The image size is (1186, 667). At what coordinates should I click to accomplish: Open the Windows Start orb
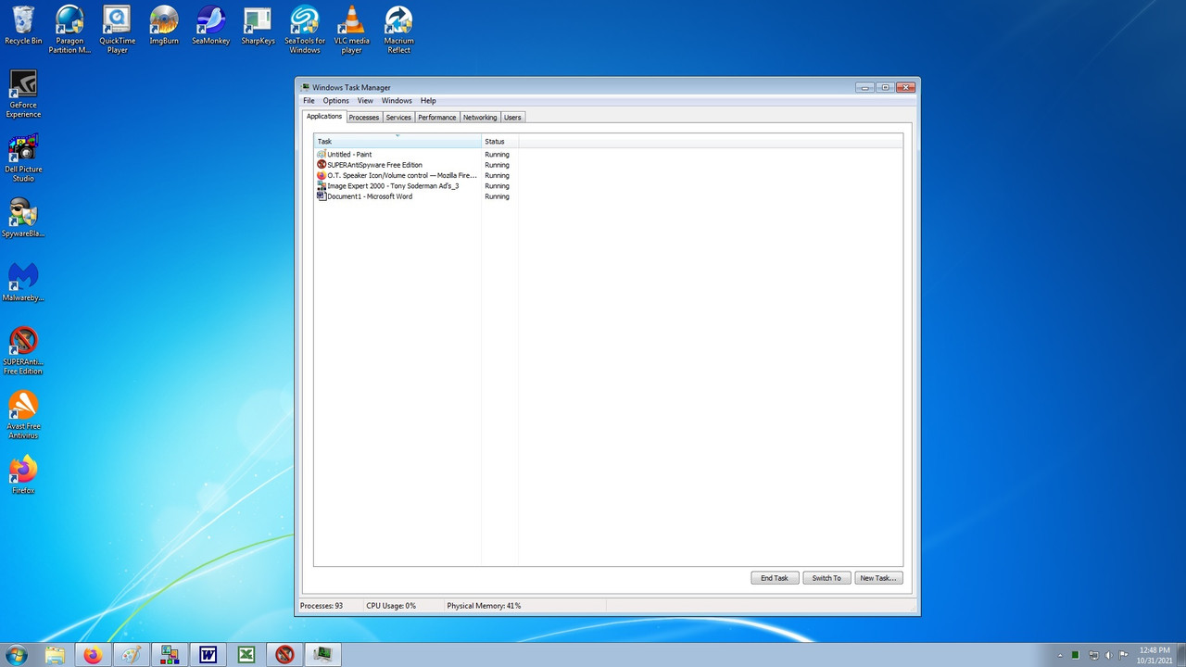click(16, 655)
